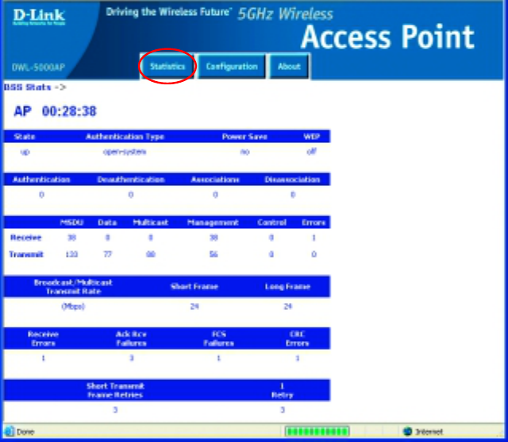
Task: Open the Statistics tab
Action: coord(167,67)
